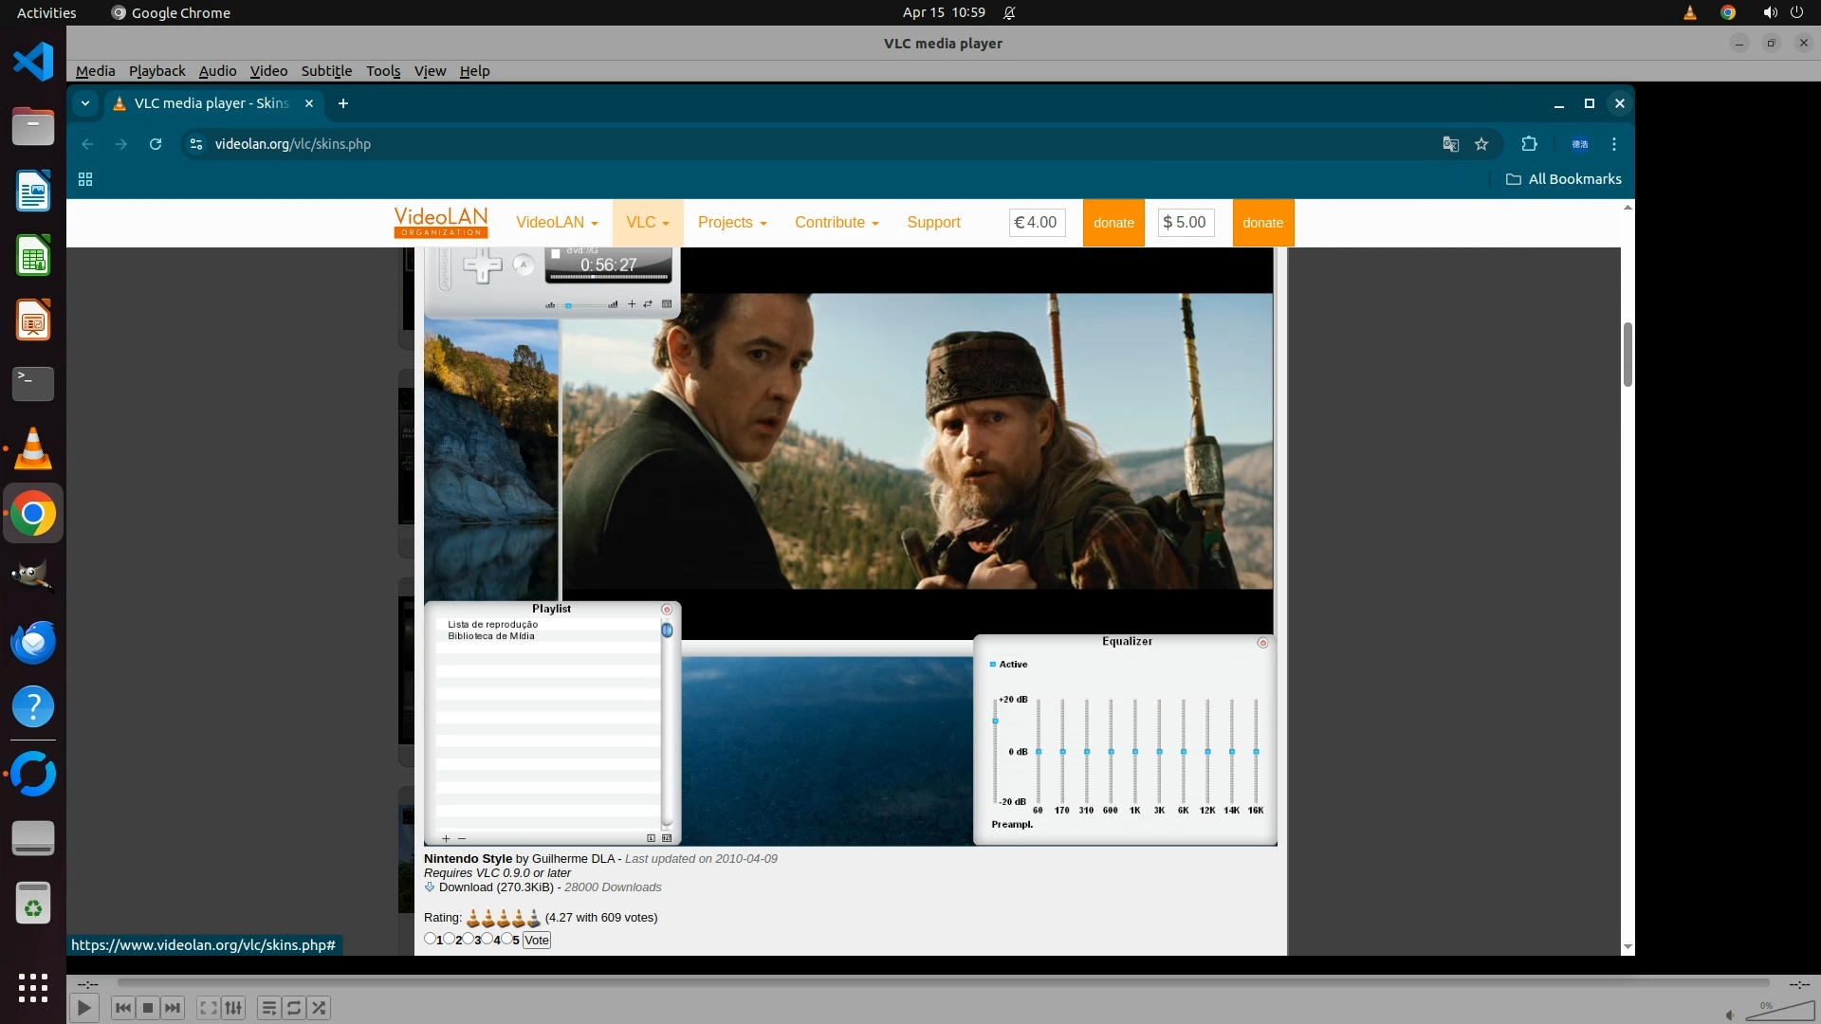
Task: Toggle the VLC loop icon
Action: (294, 1008)
